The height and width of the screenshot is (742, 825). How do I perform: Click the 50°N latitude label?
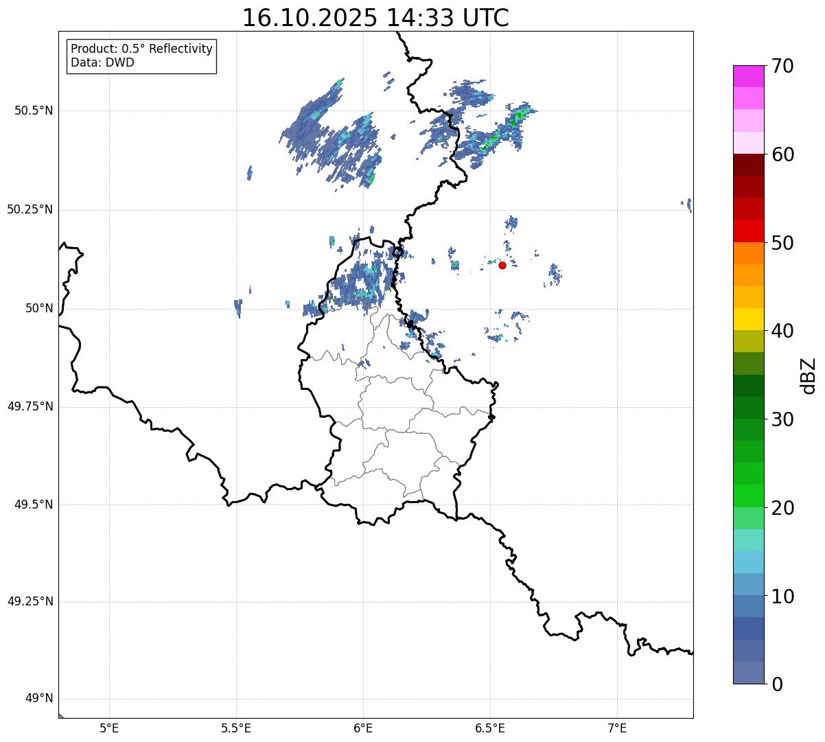(x=39, y=308)
